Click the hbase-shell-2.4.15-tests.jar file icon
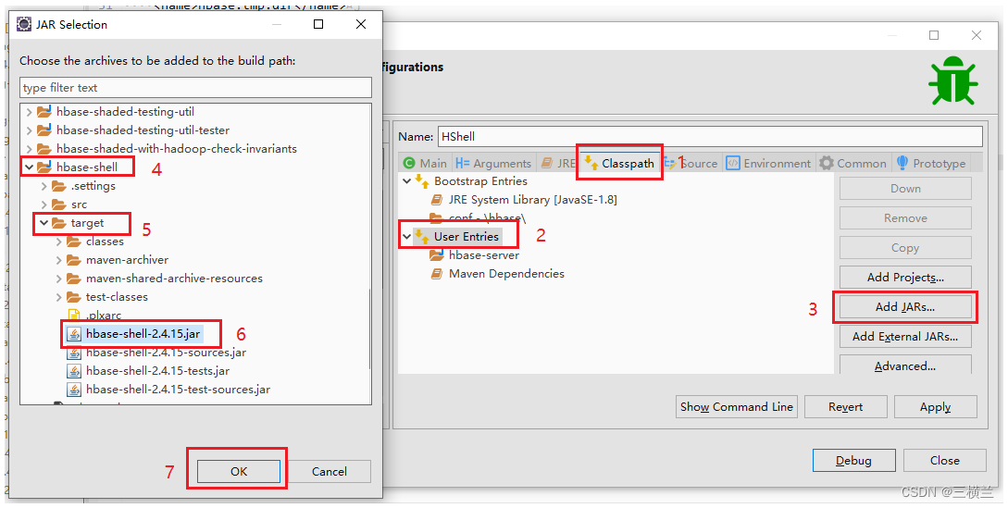The height and width of the screenshot is (508, 1008). [x=75, y=371]
